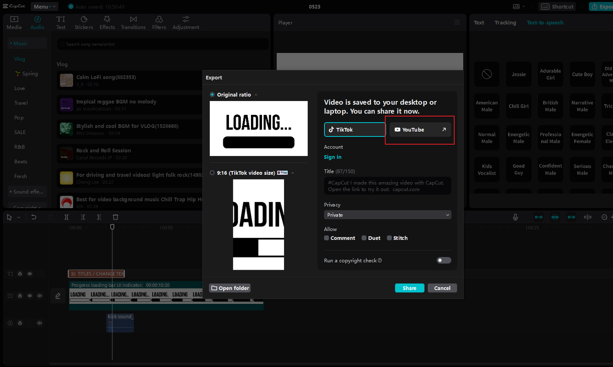Enable the Comment checkbox
Viewport: 613px width, 367px height.
coord(327,238)
